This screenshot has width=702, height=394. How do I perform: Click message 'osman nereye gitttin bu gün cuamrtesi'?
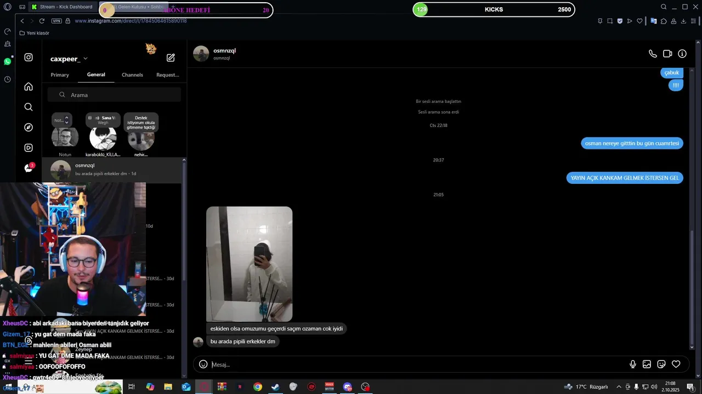pos(632,143)
